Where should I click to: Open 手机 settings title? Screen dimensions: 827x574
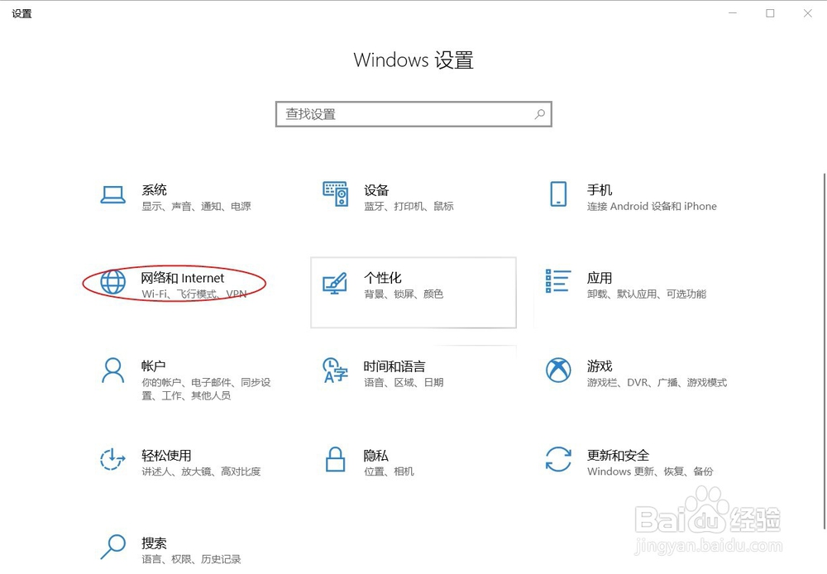tap(600, 190)
